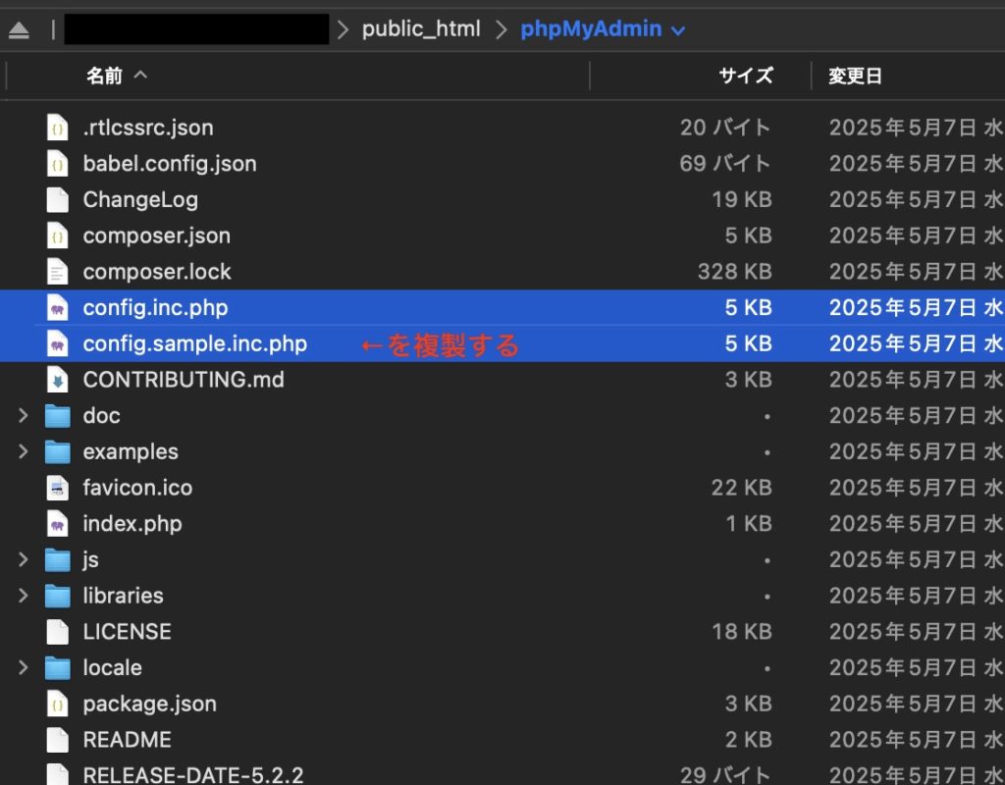Click the composer.lock document icon
This screenshot has width=1005, height=785.
click(58, 272)
